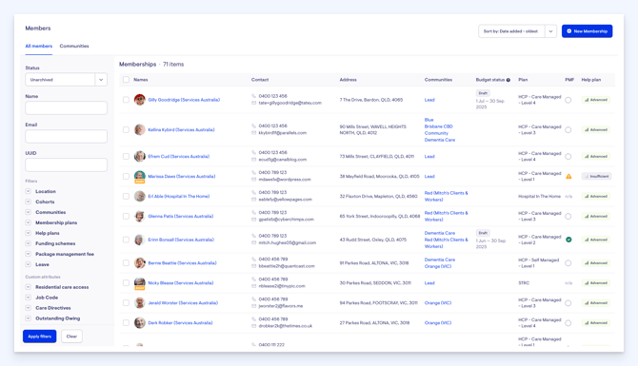Select the Efrem Cud row checkbox

126,157
